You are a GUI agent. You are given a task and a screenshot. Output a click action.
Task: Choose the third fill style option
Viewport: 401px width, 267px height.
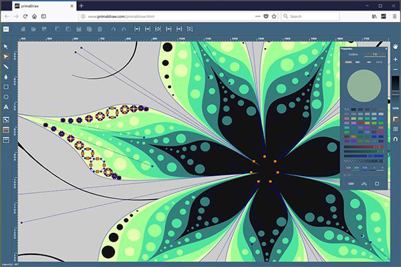(x=369, y=62)
